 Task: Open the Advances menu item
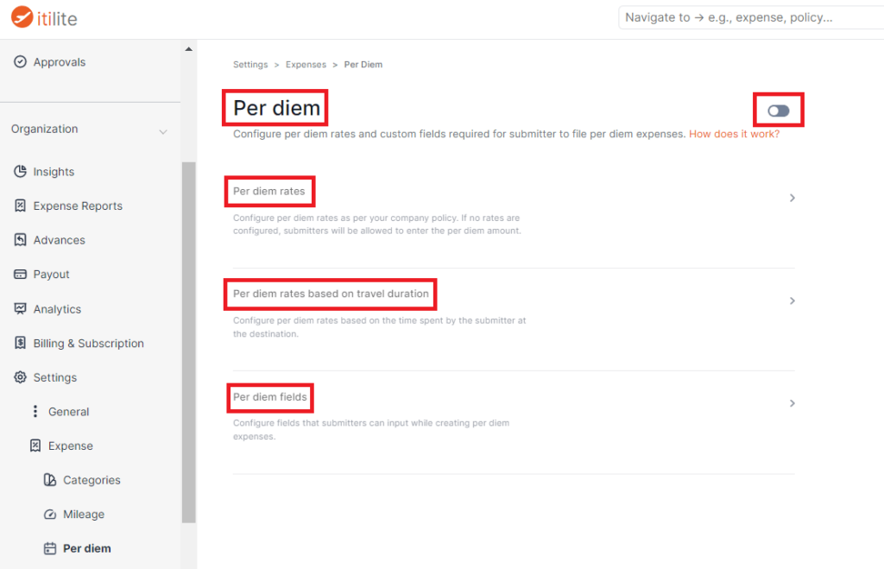60,240
